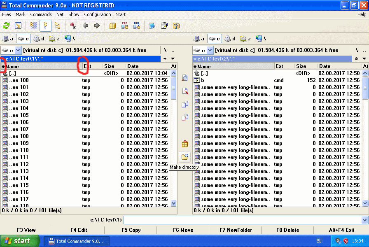The width and height of the screenshot is (369, 247).
Task: Open the Files menu
Action: 6,14
